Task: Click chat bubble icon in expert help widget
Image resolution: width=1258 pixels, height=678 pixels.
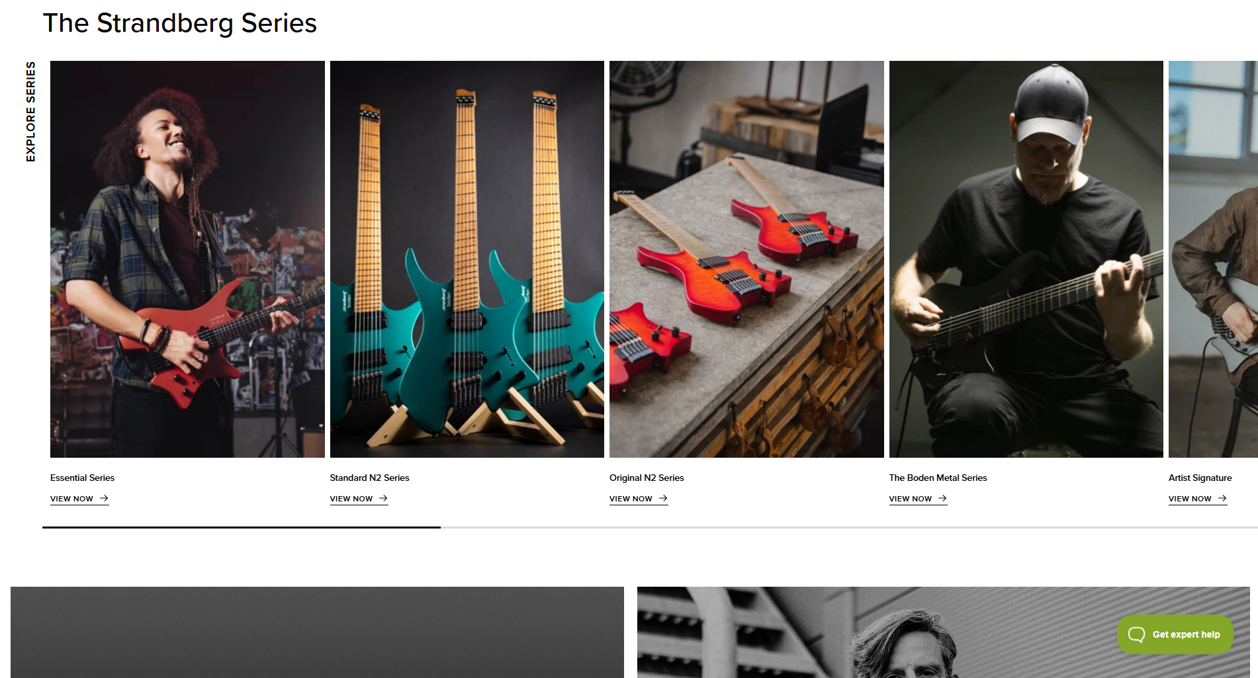Action: click(1136, 634)
